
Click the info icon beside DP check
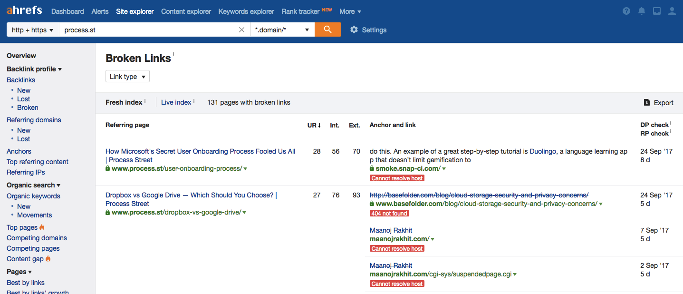click(x=671, y=123)
